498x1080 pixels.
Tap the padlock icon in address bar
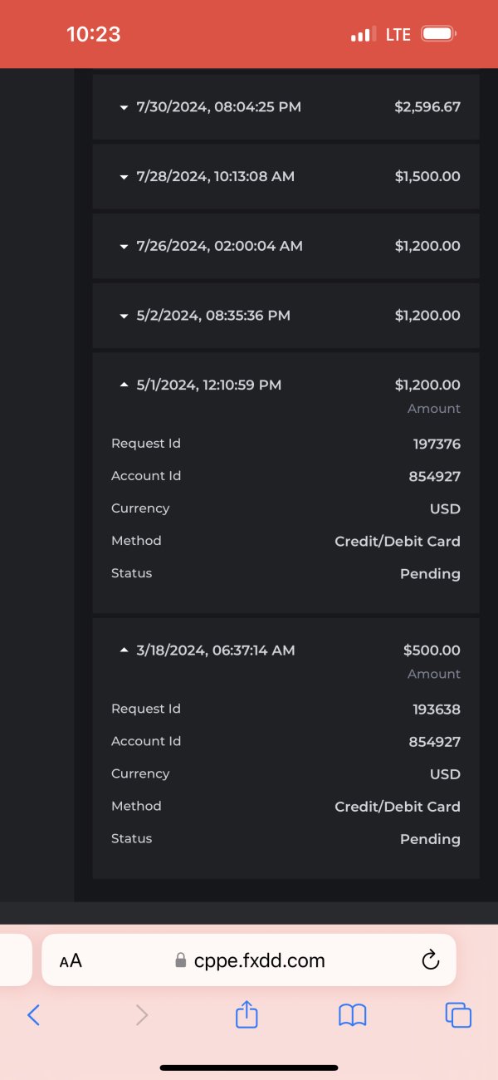pyautogui.click(x=181, y=961)
